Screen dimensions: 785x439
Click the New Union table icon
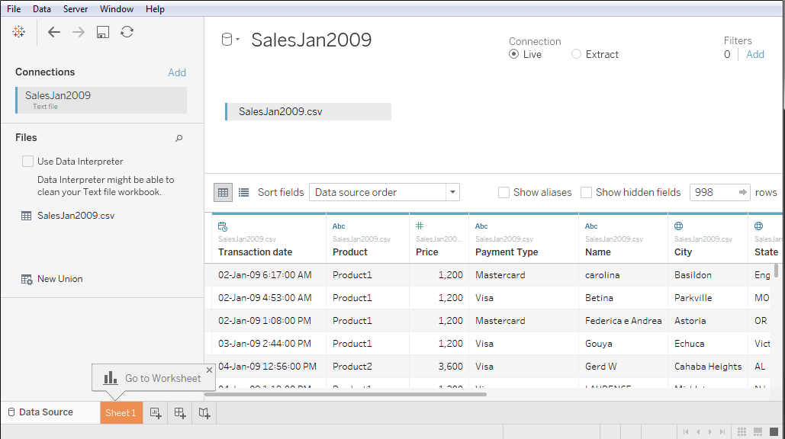coord(27,280)
